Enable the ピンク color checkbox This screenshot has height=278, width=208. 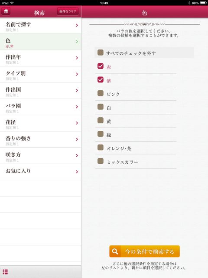[101, 93]
